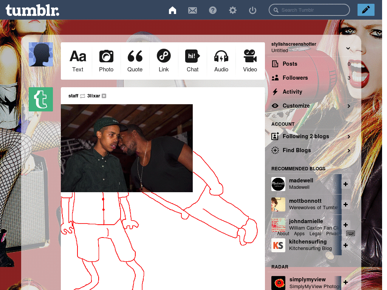Click the reblog arrows icon in post header
Viewport: 387px width, 290px height.
[x=82, y=96]
